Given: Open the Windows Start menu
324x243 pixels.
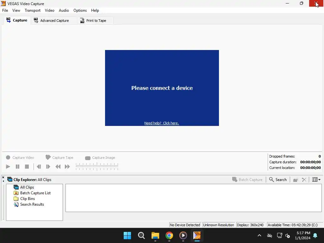Looking at the screenshot, I should pos(127,235).
